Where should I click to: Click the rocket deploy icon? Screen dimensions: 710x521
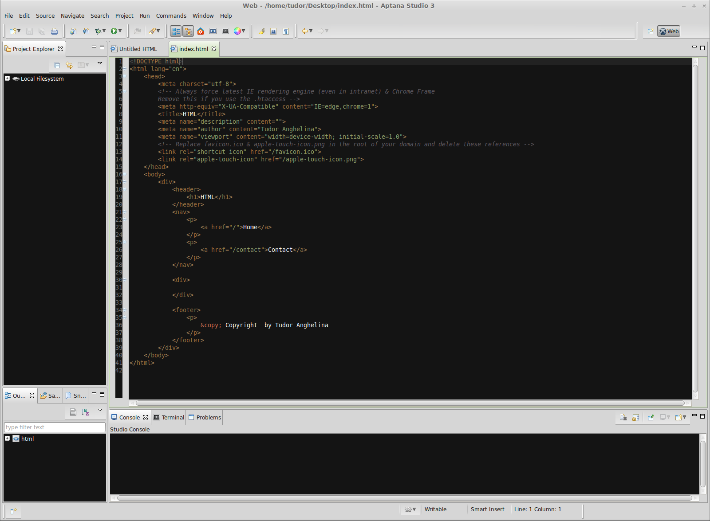[x=152, y=31]
